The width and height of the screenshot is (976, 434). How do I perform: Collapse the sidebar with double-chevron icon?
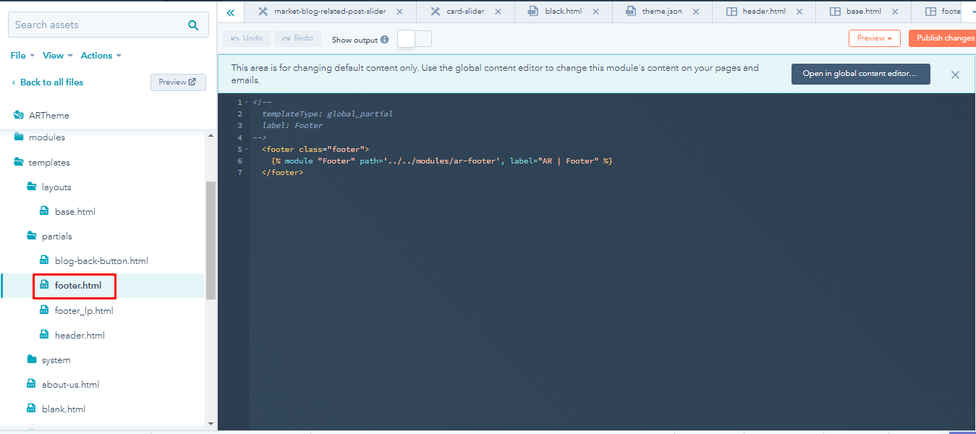click(x=230, y=12)
